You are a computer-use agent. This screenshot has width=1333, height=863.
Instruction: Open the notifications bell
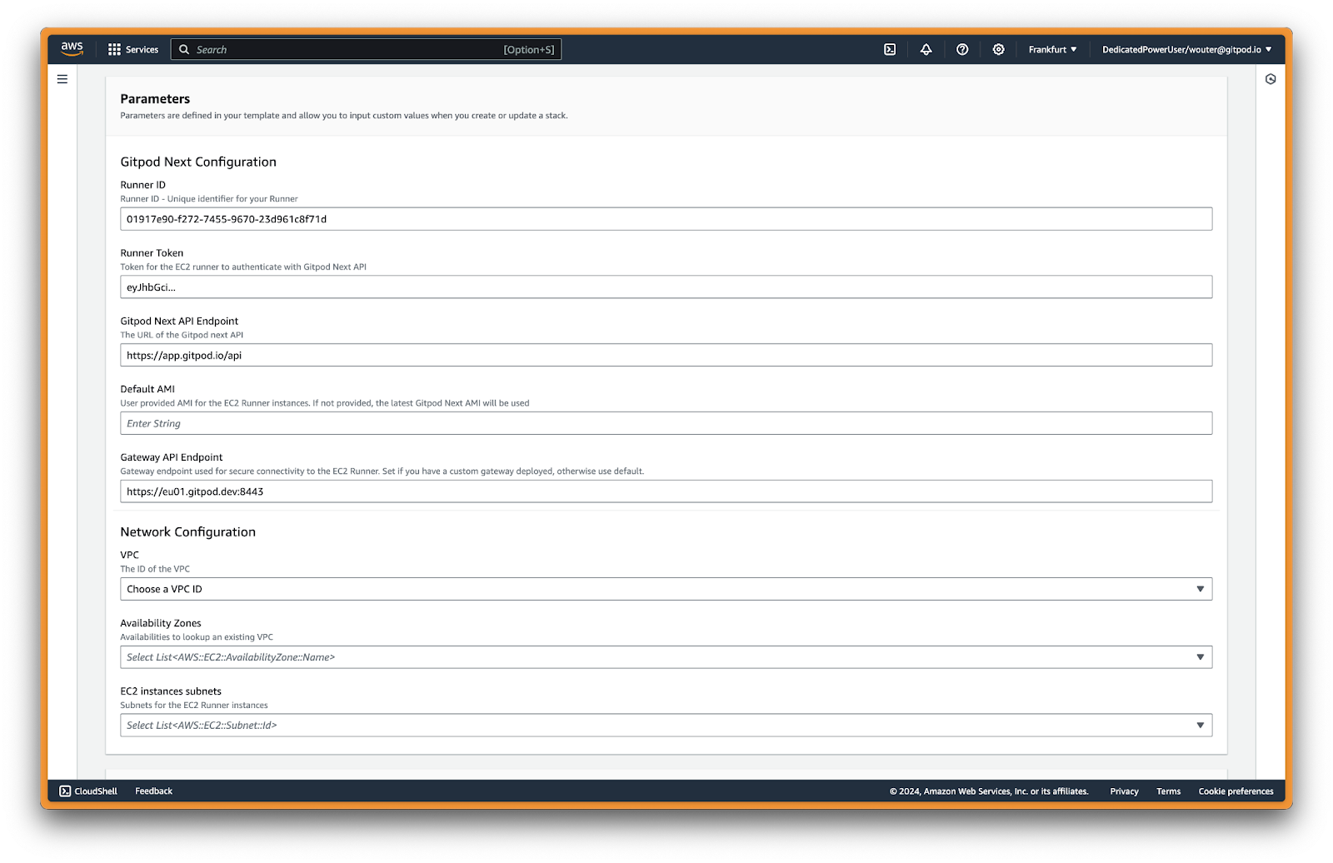[x=926, y=50]
